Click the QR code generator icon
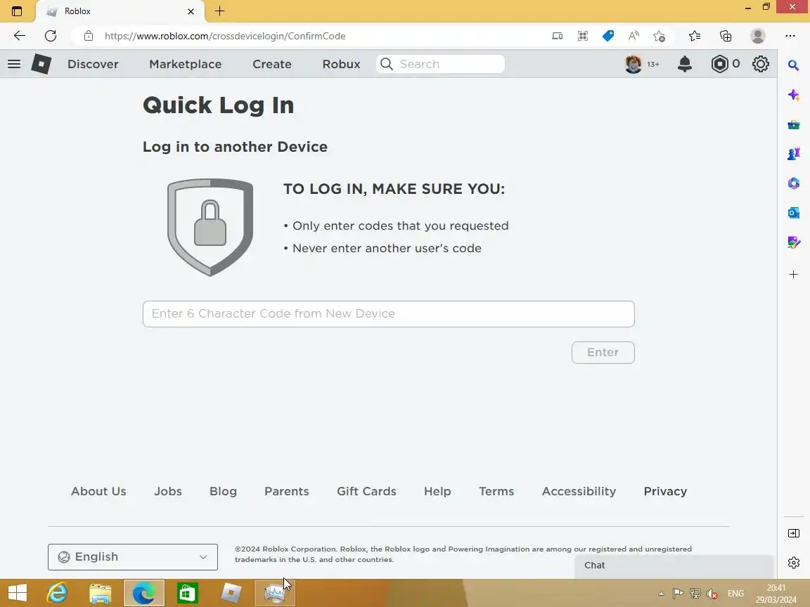810x607 pixels. [x=583, y=36]
